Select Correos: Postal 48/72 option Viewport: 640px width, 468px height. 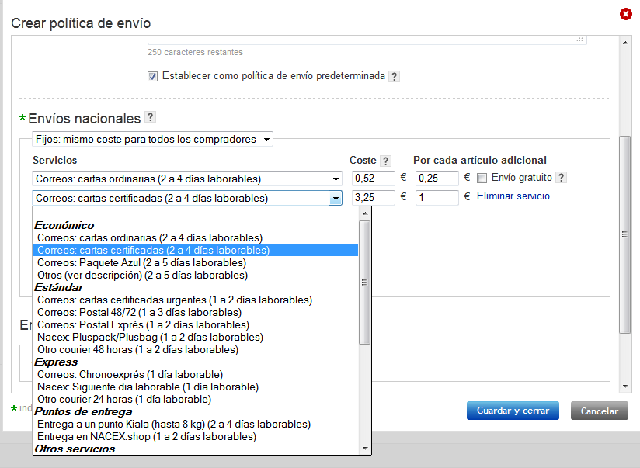coord(196,313)
